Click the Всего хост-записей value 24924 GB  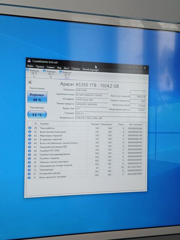pyautogui.click(x=139, y=97)
